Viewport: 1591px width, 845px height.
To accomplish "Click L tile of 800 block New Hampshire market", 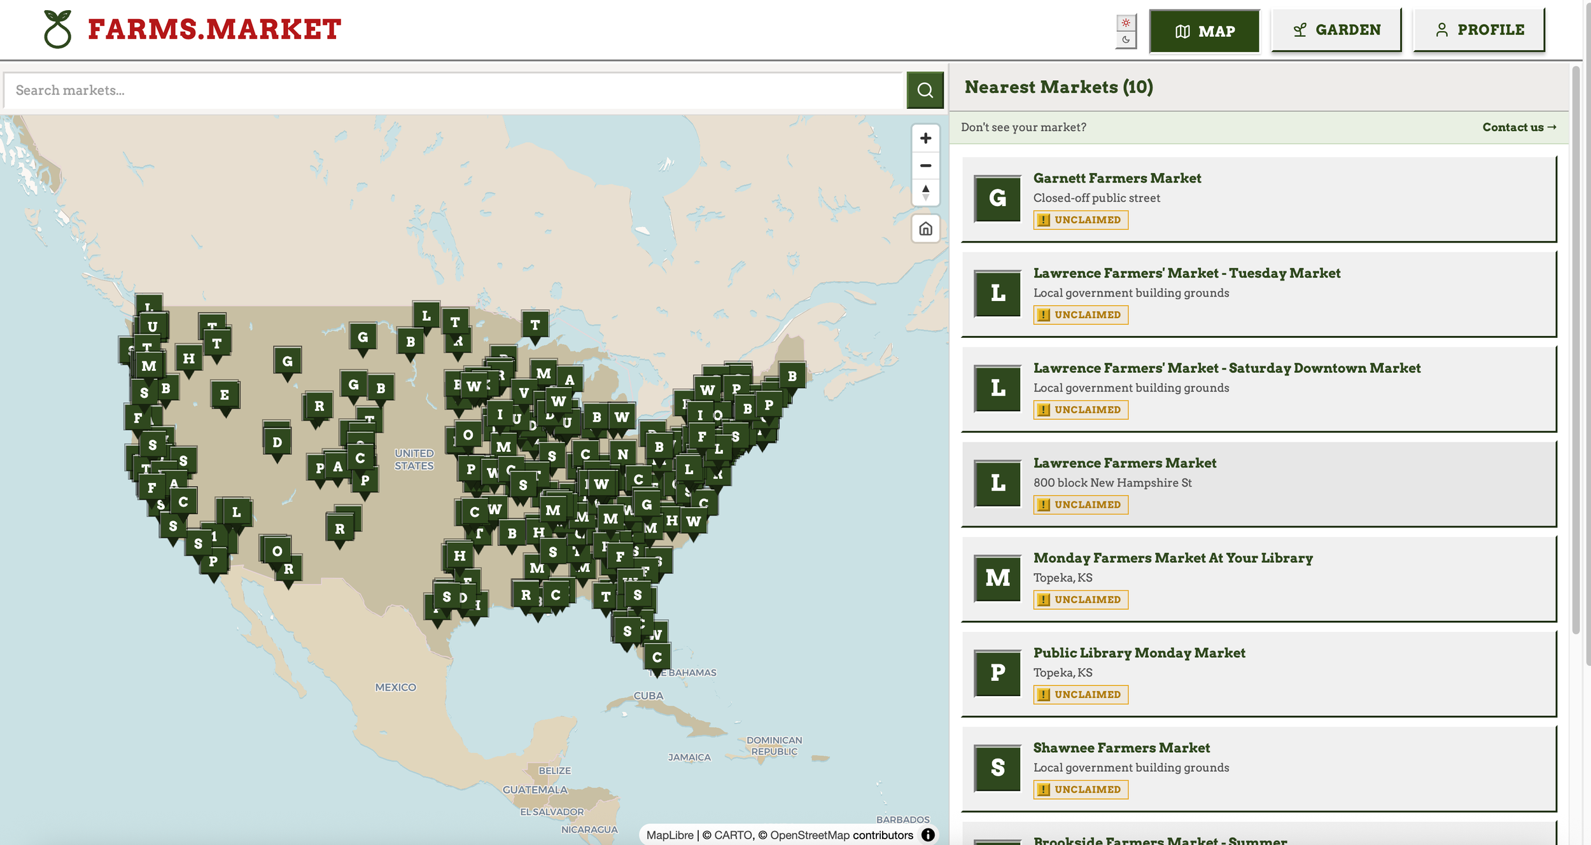I will coord(997,483).
